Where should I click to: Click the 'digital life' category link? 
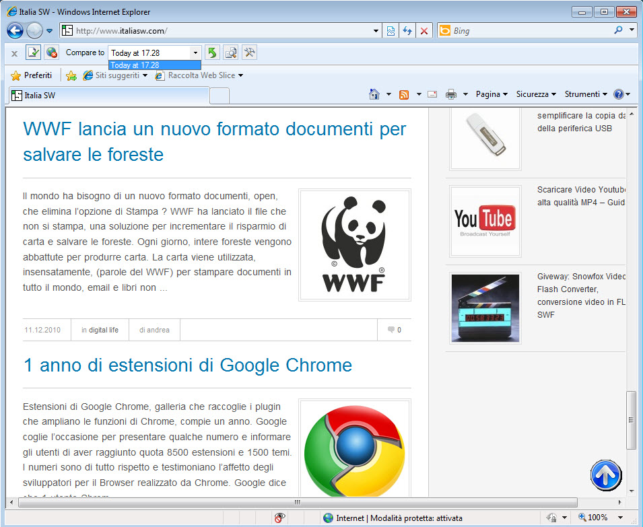point(103,330)
